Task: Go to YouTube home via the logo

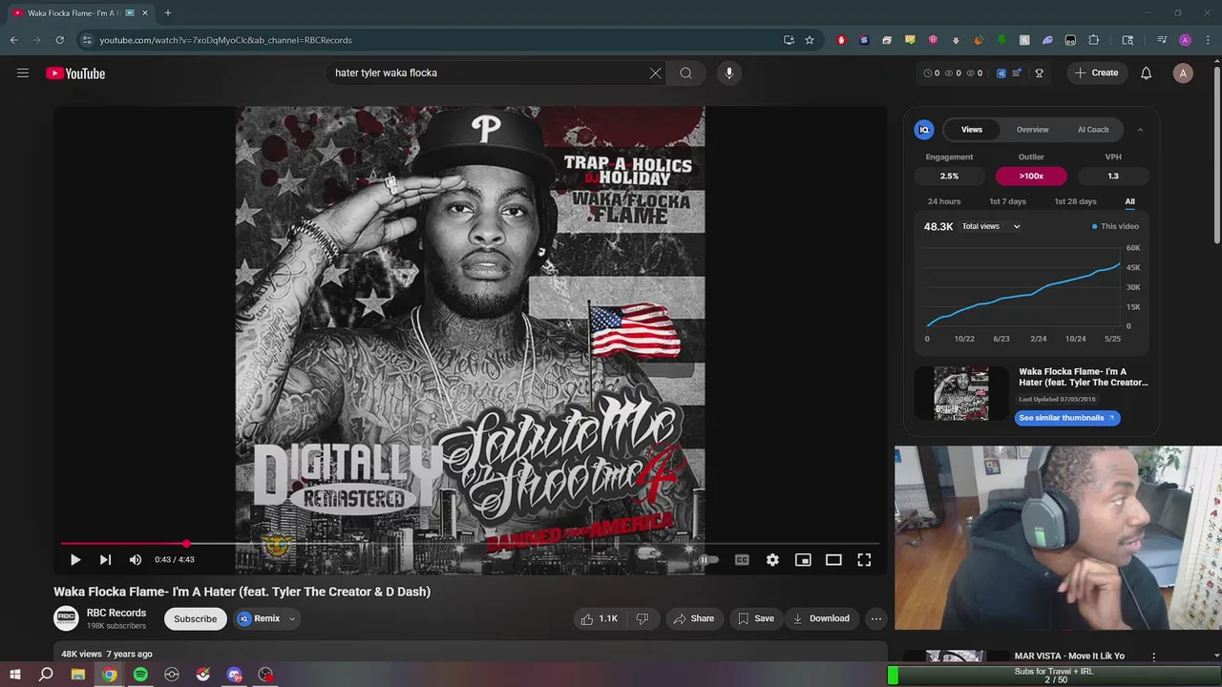Action: pyautogui.click(x=75, y=73)
